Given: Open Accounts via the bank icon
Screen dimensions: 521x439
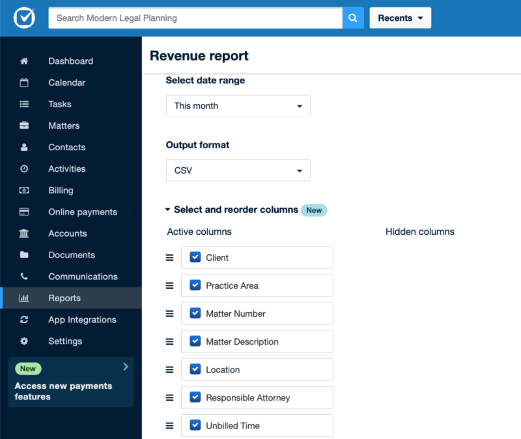Looking at the screenshot, I should pyautogui.click(x=23, y=233).
